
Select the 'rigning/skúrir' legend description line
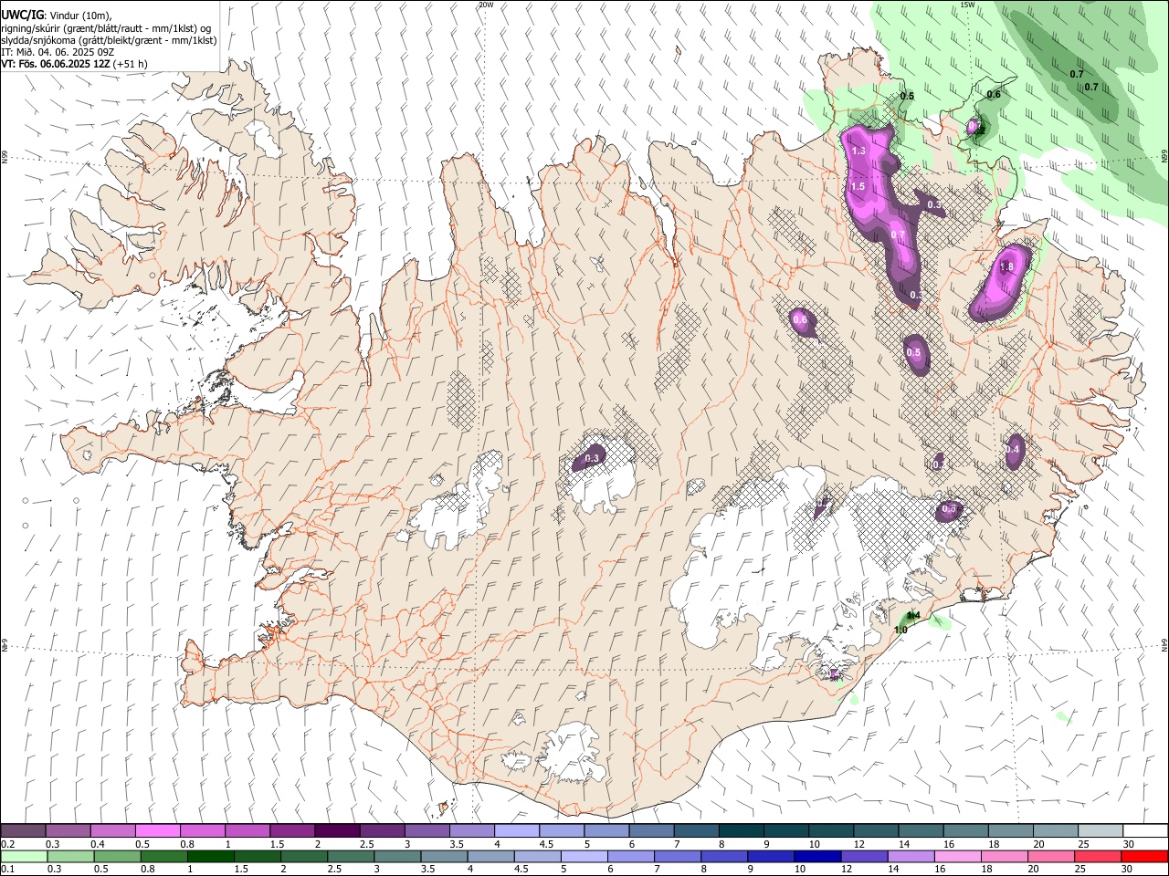(x=106, y=28)
